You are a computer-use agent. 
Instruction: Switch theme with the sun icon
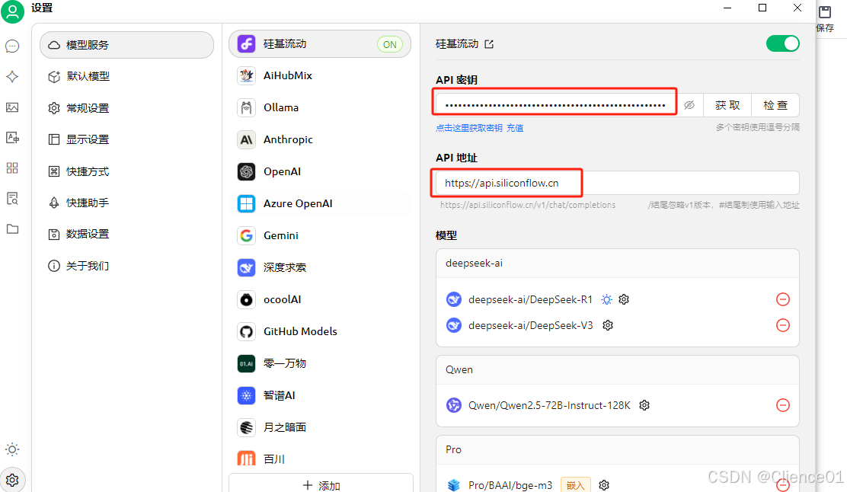[x=12, y=449]
